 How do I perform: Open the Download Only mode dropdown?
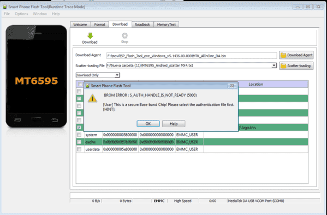point(117,75)
